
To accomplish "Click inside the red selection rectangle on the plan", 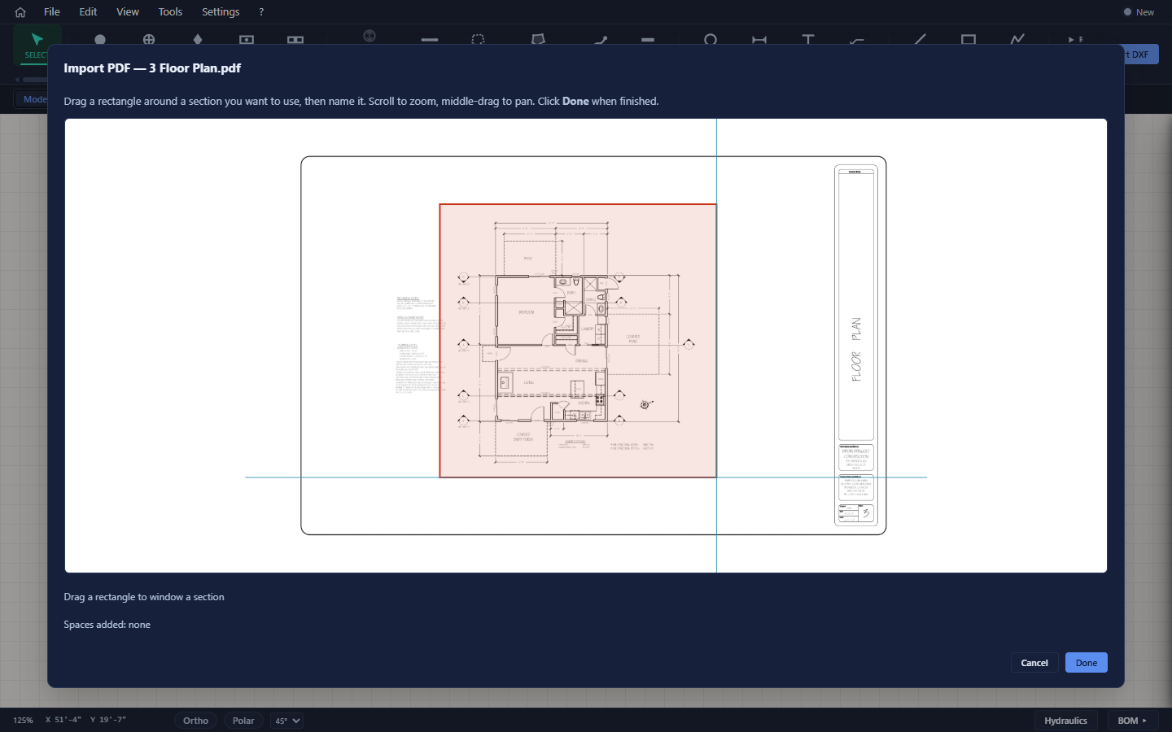I will coord(578,341).
